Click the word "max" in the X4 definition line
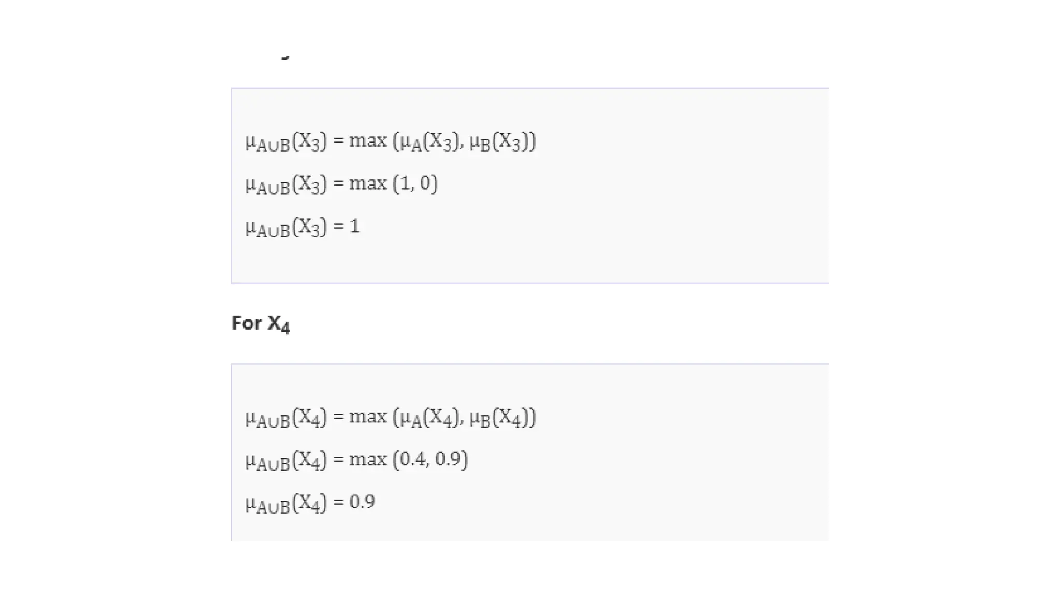 [368, 416]
